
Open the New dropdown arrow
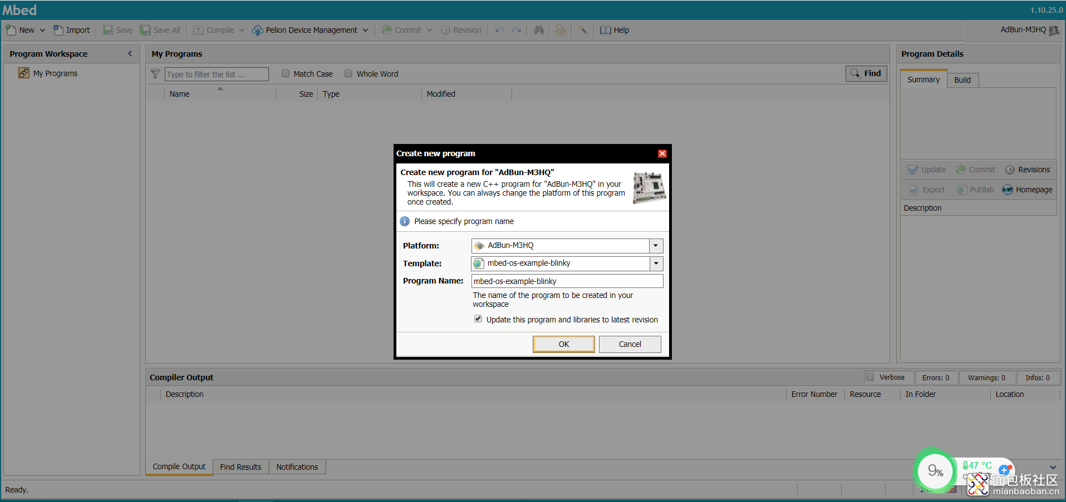[42, 31]
